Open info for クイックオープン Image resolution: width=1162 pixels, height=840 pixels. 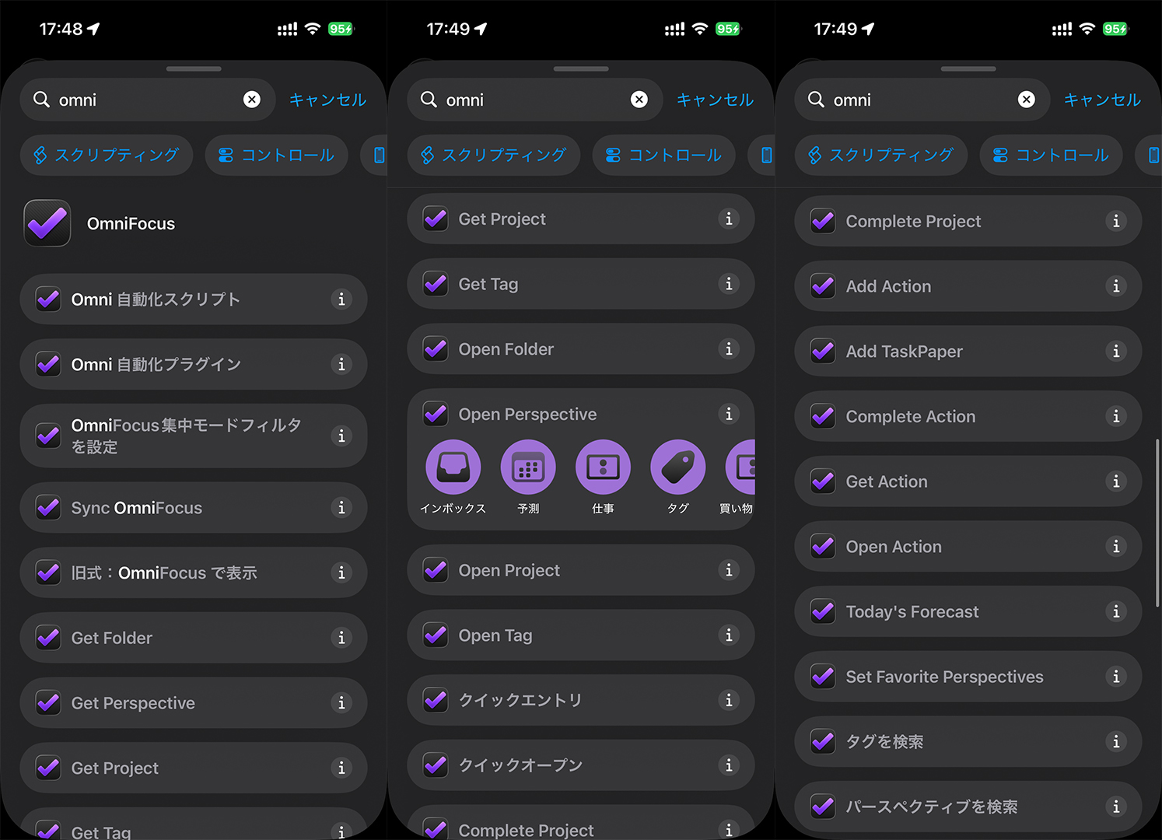click(729, 765)
